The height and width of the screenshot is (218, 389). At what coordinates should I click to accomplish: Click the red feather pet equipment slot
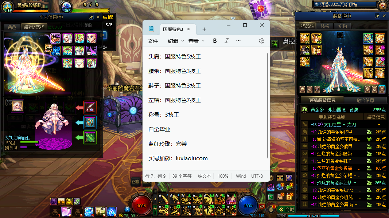tap(90, 108)
